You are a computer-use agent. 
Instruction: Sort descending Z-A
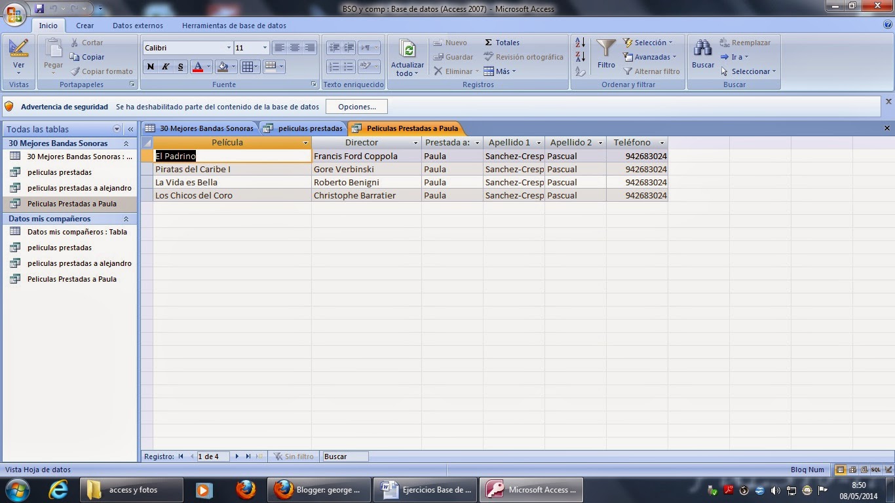click(580, 57)
